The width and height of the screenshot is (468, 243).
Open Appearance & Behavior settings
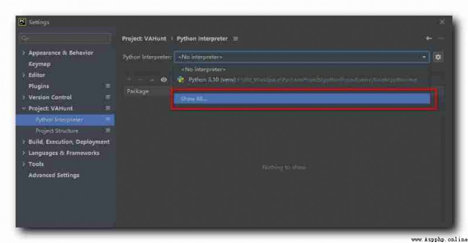tap(61, 53)
